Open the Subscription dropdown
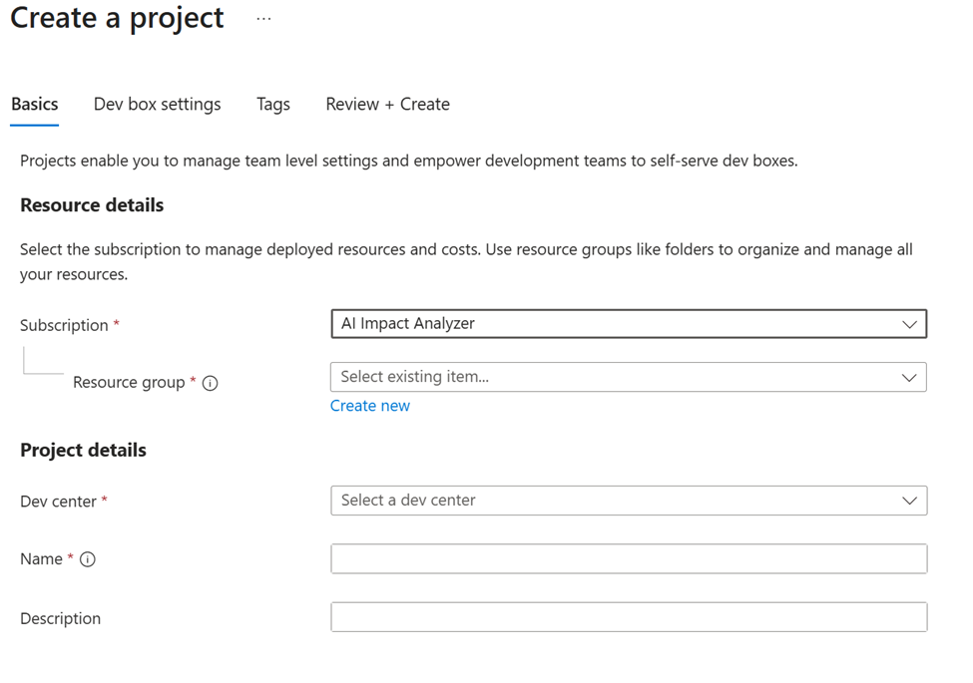The image size is (973, 683). pos(629,323)
